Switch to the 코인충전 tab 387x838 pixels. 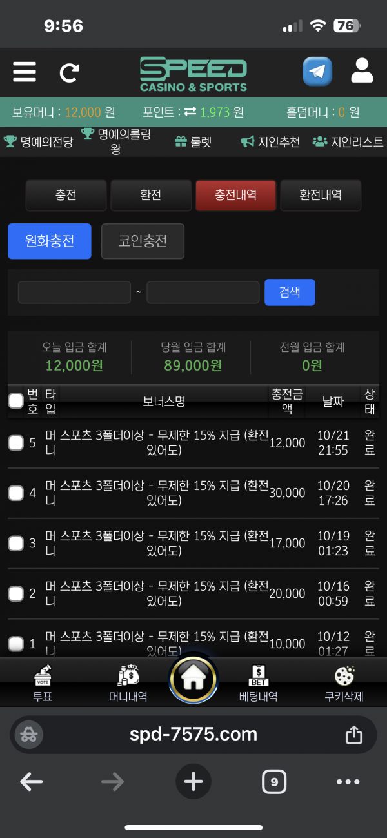[143, 241]
